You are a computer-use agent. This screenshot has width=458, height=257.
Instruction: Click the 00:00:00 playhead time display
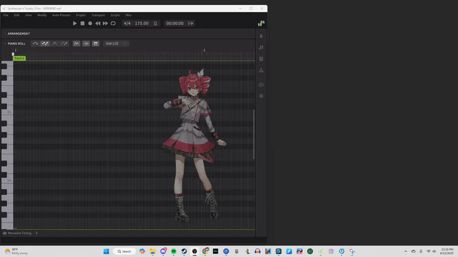coord(175,23)
